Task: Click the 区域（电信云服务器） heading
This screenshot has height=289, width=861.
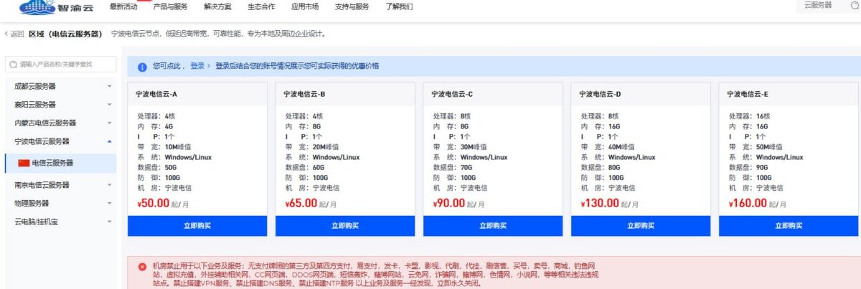Action: pos(66,34)
